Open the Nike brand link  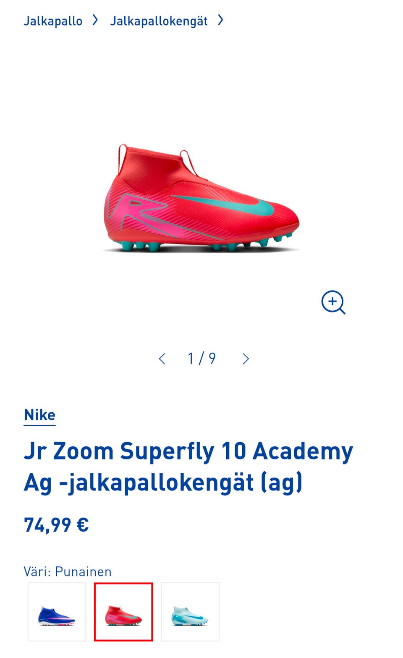click(39, 415)
